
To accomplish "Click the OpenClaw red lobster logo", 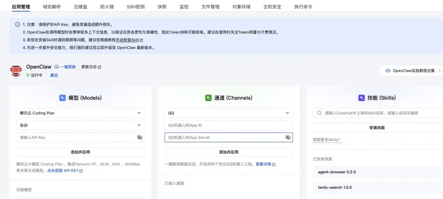I will (16, 71).
